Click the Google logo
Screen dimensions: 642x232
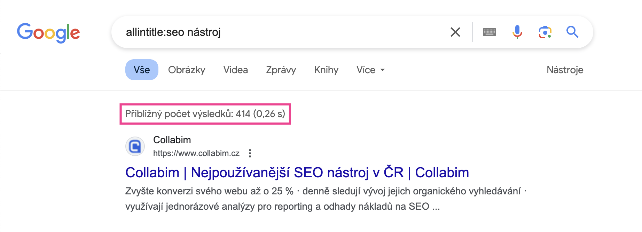click(x=48, y=33)
